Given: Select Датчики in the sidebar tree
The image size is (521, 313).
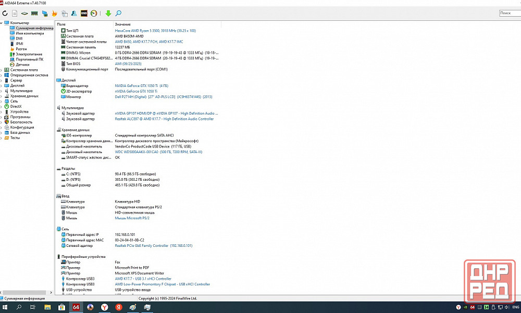Looking at the screenshot, I should click(22, 65).
